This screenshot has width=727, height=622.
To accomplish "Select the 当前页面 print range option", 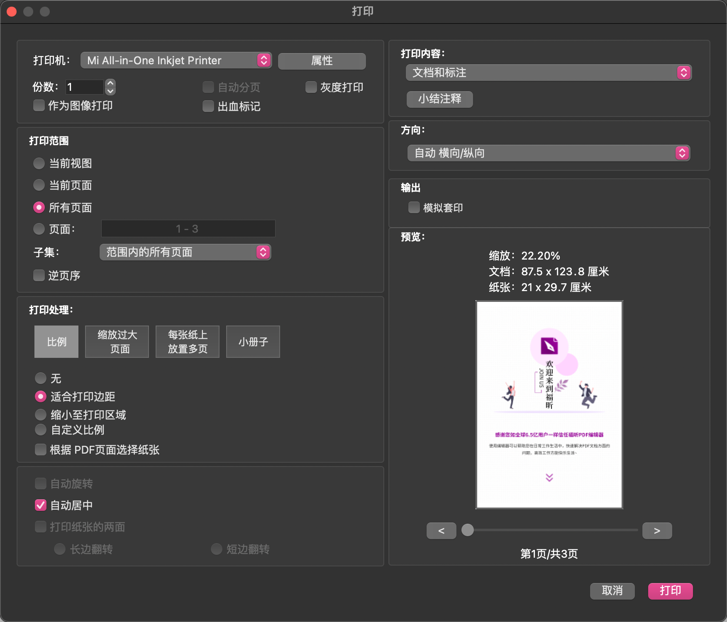I will pos(39,185).
